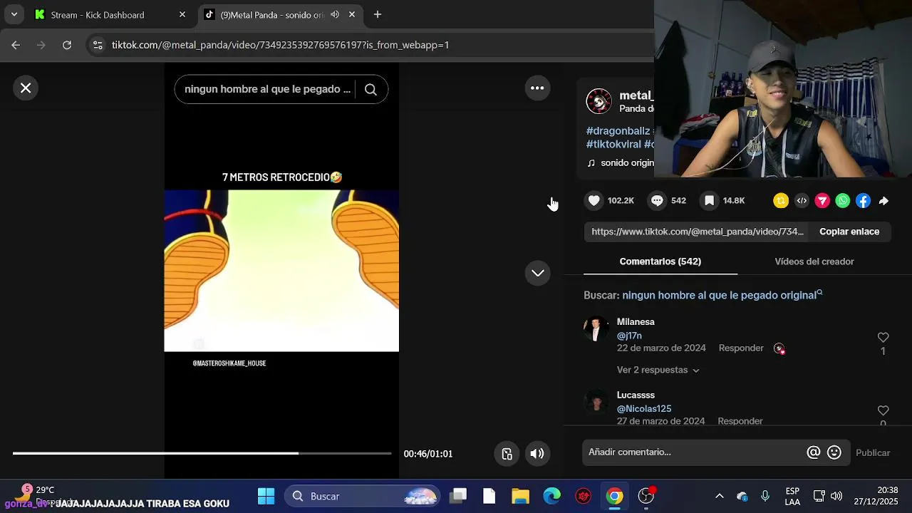The height and width of the screenshot is (513, 912).
Task: Reply to Milanesa's comment
Action: 741,348
